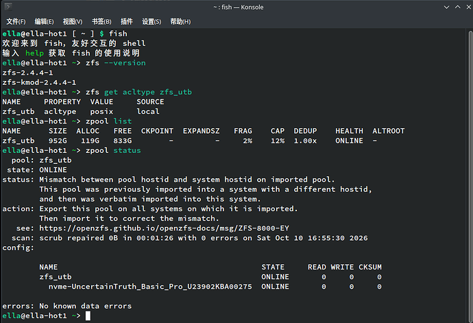This screenshot has width=473, height=323.
Task: Open the 书签(B) menu
Action: tap(101, 21)
